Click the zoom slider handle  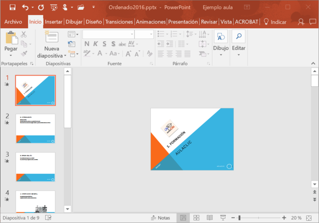click(240, 218)
